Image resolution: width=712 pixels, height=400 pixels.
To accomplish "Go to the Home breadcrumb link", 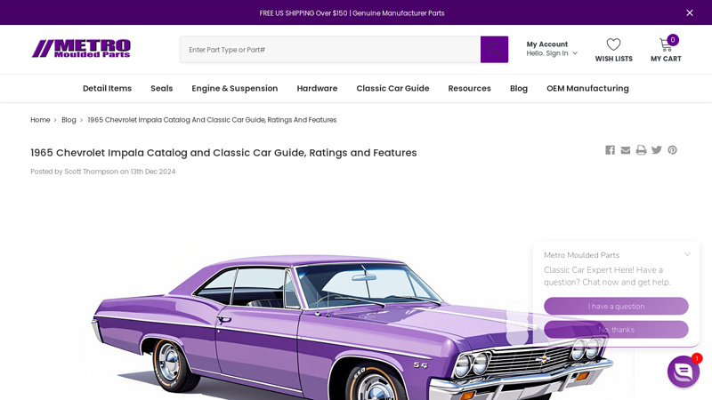I will pyautogui.click(x=40, y=120).
